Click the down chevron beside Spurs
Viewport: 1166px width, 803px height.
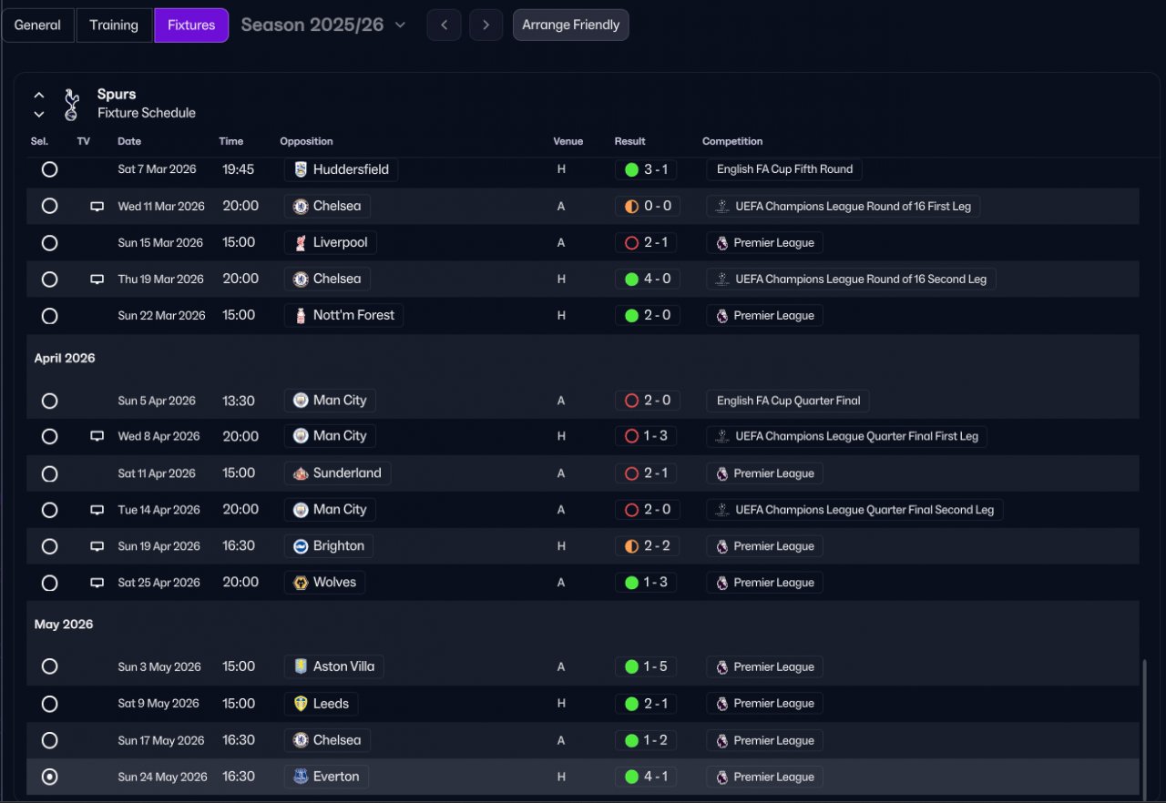pos(39,114)
